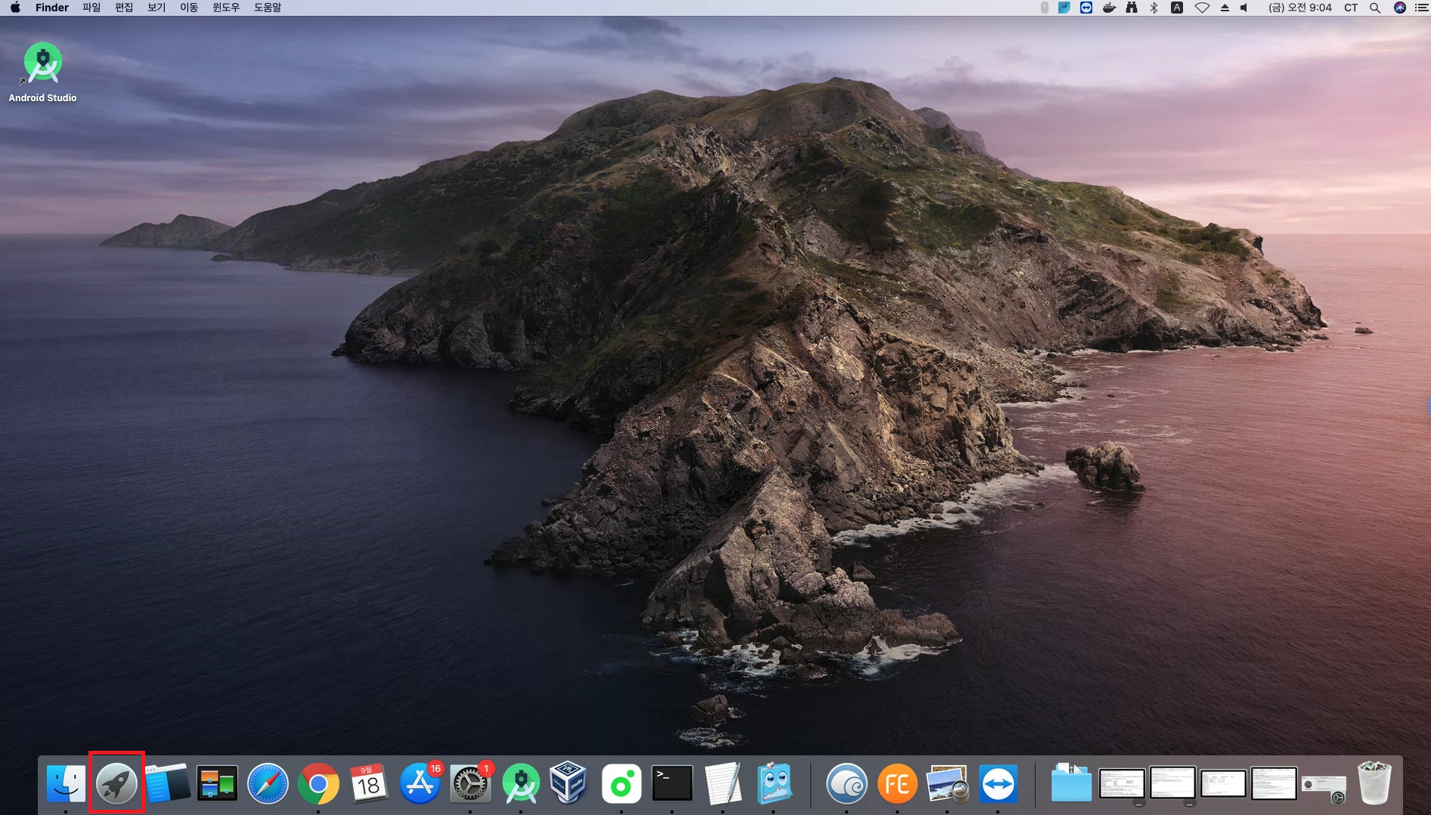Open the blue folder stack in Dock
Viewport: 1431px width, 815px height.
1071,783
